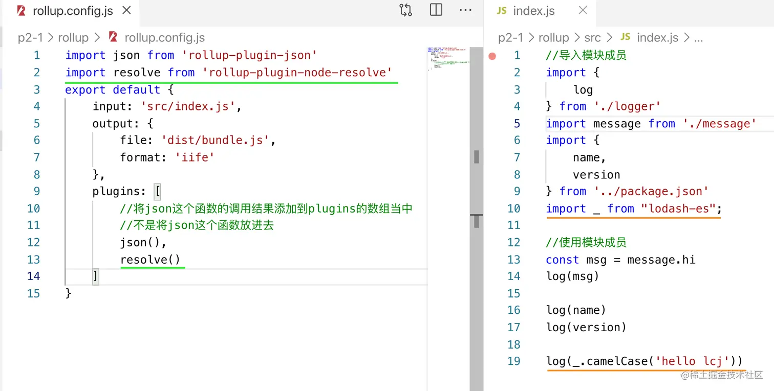Close the rollup.config.js tab
This screenshot has width=774, height=391.
[127, 11]
